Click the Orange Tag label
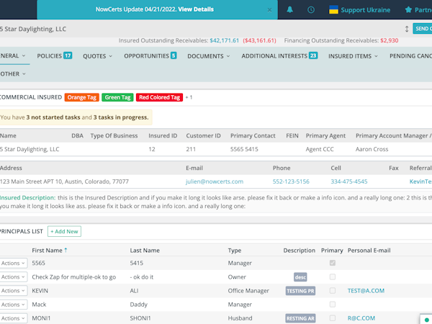The image size is (432, 324). click(82, 97)
